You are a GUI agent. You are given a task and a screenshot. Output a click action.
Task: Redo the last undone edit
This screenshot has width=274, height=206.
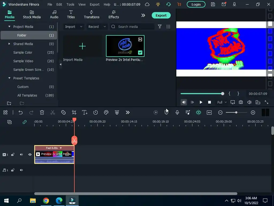[31, 112]
